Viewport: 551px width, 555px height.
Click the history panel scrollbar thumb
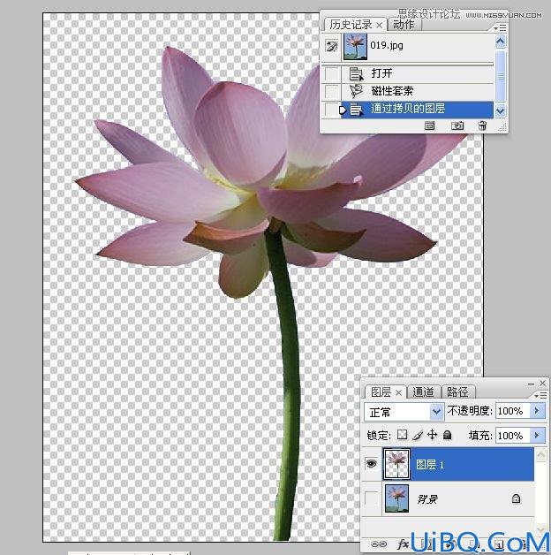(501, 76)
